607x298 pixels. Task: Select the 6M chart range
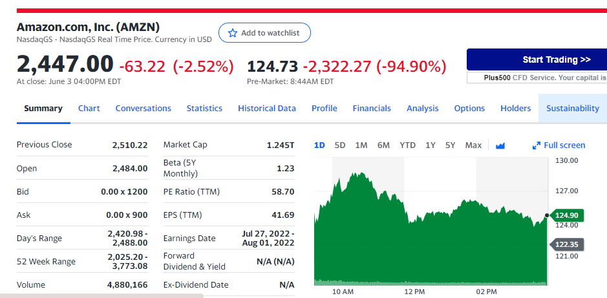(383, 145)
